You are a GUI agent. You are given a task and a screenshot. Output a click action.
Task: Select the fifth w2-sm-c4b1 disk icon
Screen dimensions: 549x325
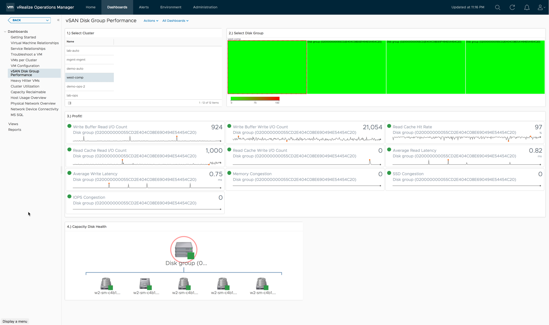262,284
